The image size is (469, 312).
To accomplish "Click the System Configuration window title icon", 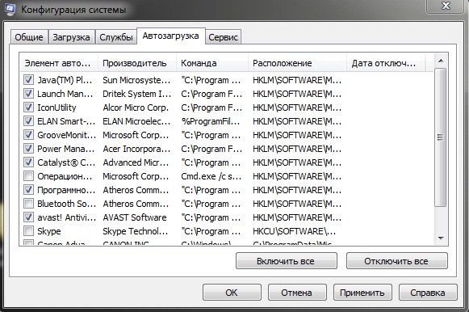I will pyautogui.click(x=10, y=9).
